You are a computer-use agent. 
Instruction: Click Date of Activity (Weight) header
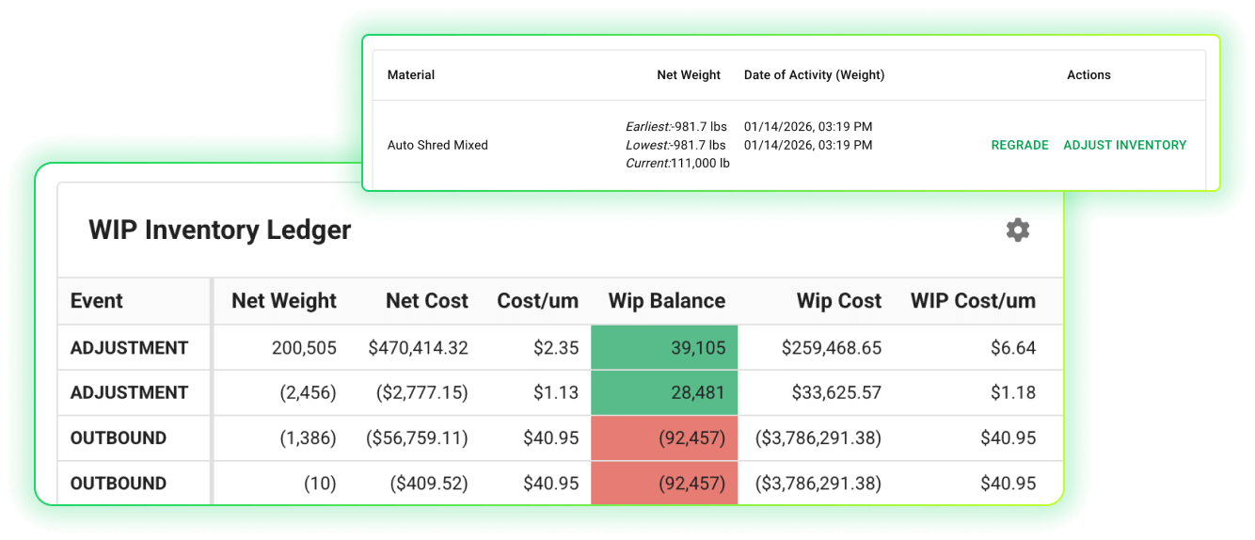(x=814, y=75)
